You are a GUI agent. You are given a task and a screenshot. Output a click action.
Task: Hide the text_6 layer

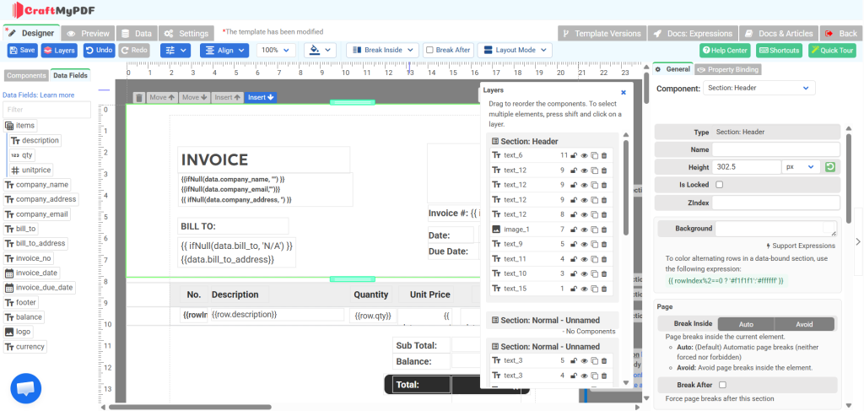pyautogui.click(x=584, y=155)
